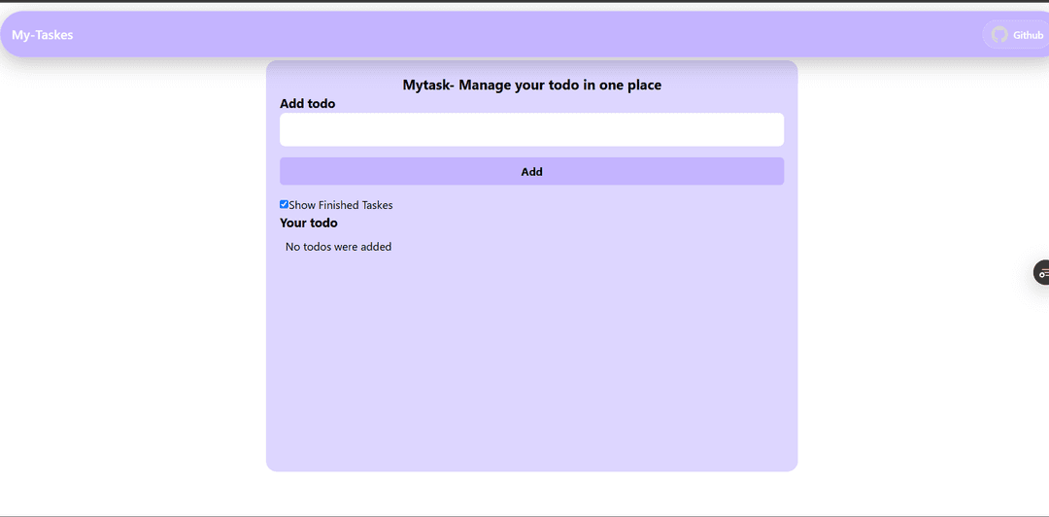Focus the Add todo input field
This screenshot has width=1049, height=517.
click(x=532, y=129)
